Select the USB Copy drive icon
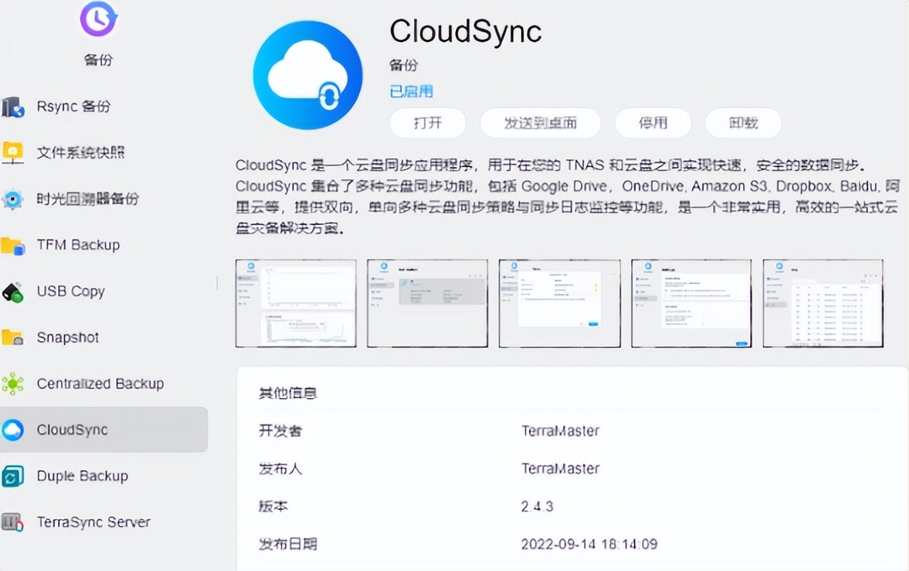909x571 pixels. coord(13,291)
